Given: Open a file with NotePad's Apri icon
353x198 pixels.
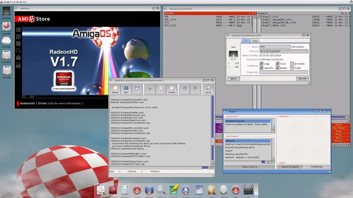Looking at the screenshot, I should (126, 89).
